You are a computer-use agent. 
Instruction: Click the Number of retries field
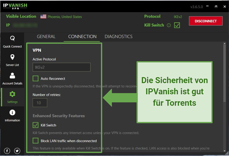(x=40, y=102)
